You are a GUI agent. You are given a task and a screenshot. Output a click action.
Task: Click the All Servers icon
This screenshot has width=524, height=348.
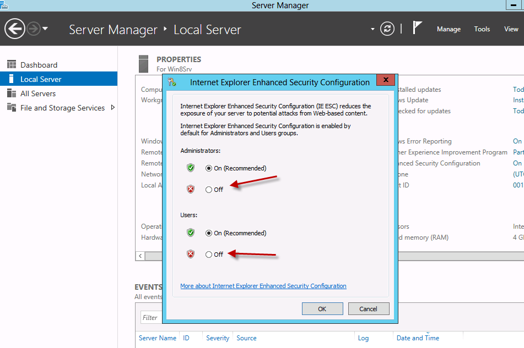tap(12, 93)
